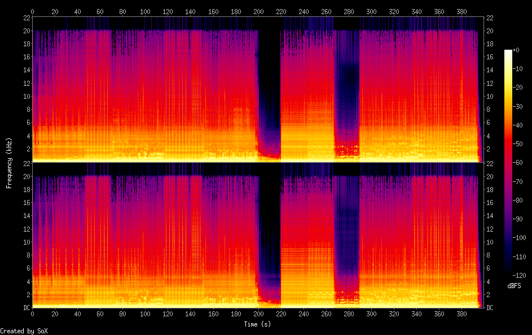Click the "Frequency (kHz)" axis label
532x335 pixels.
(x=9, y=162)
